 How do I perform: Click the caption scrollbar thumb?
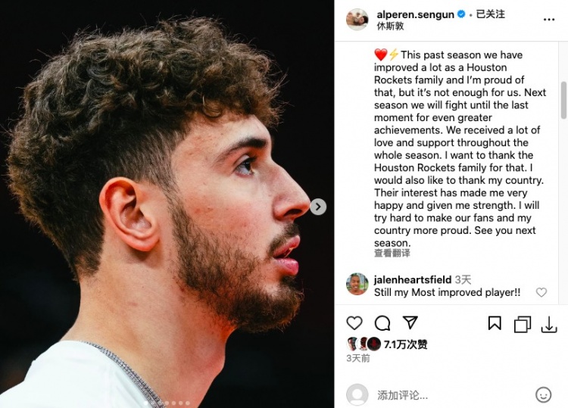(x=563, y=100)
